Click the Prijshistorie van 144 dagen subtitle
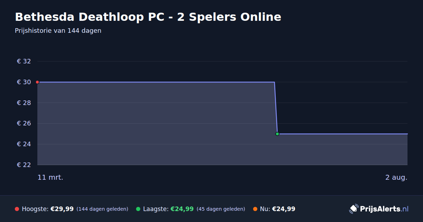 click(x=58, y=31)
